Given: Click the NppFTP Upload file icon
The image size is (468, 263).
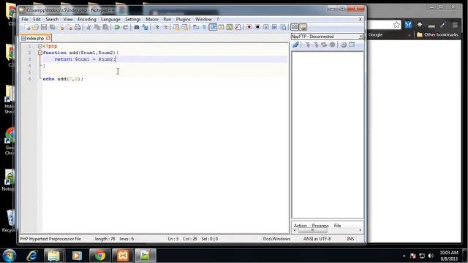Looking at the screenshot, I should click(315, 45).
